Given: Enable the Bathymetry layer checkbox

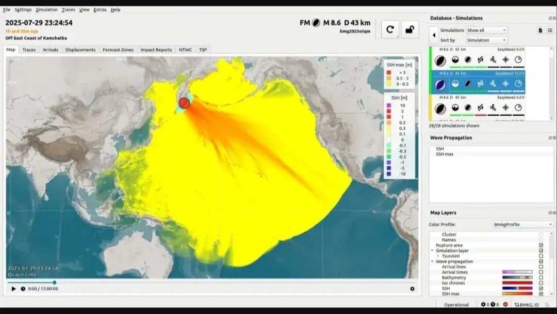Looking at the screenshot, I should tap(541, 277).
